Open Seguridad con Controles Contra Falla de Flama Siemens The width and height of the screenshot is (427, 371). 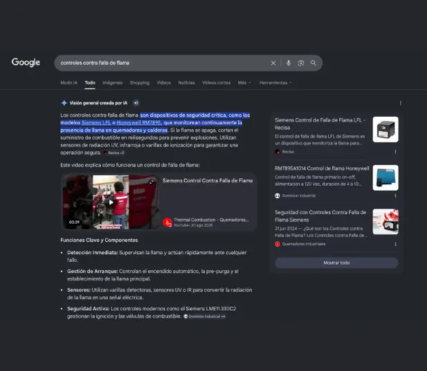321,216
